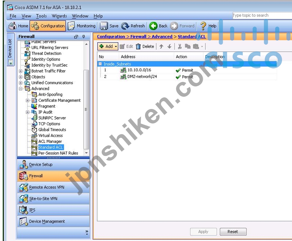Viewport: 292px width, 241px height.
Task: Open the Paste dropdown arrow
Action: click(x=202, y=46)
